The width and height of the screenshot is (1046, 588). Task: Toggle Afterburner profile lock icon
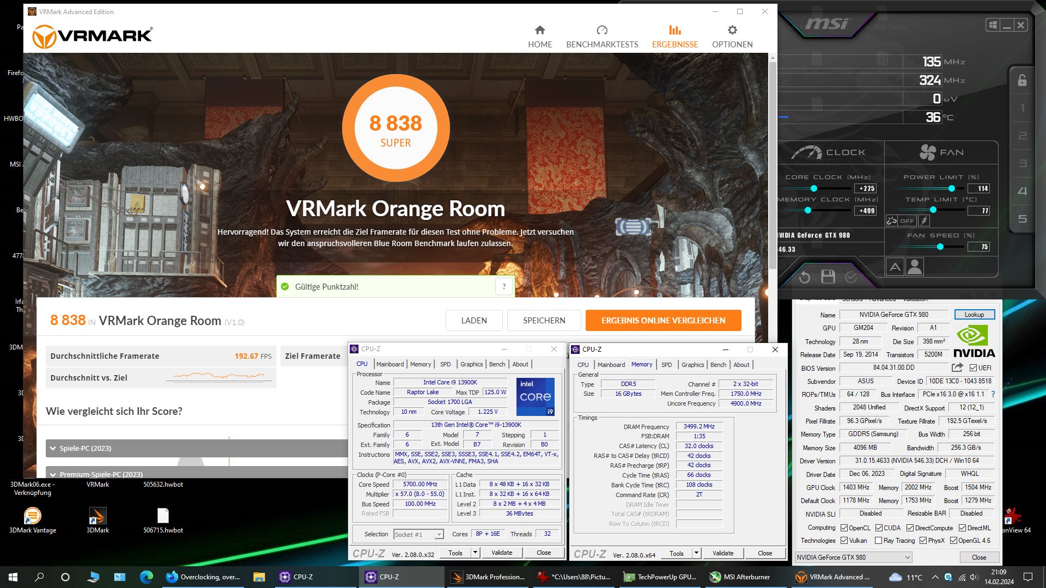click(x=1022, y=81)
